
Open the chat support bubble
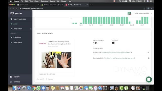(149, 79)
